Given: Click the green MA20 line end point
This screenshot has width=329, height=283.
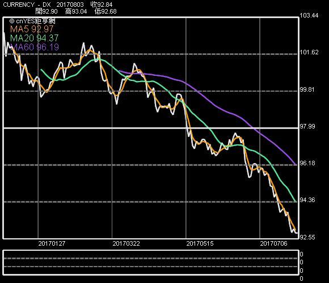Looking at the screenshot, I should coord(296,201).
